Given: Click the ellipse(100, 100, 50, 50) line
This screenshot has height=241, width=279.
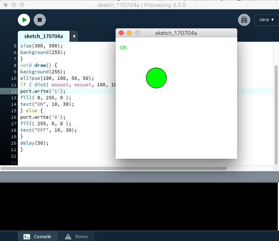Looking at the screenshot, I should pos(57,78).
